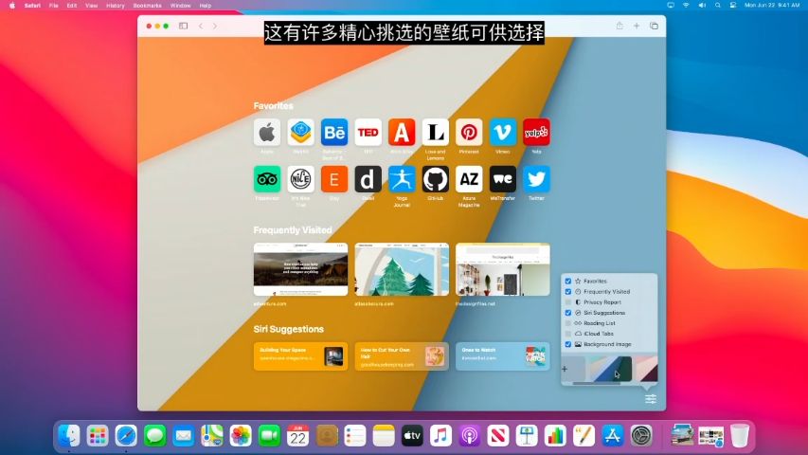Uncheck the Favorites checkbox
This screenshot has width=808, height=455.
[568, 282]
